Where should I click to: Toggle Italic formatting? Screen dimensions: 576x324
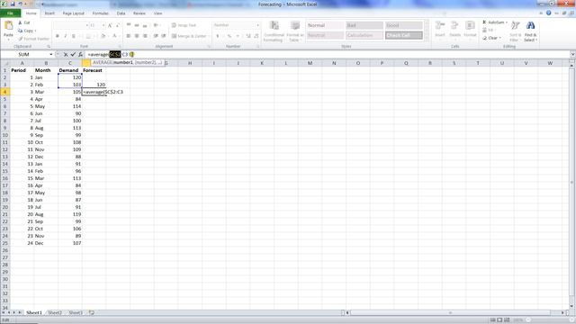pyautogui.click(x=66, y=36)
